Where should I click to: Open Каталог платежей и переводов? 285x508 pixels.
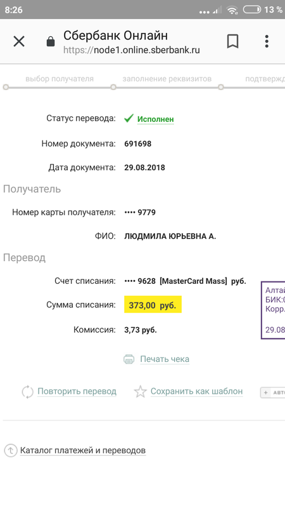83,450
